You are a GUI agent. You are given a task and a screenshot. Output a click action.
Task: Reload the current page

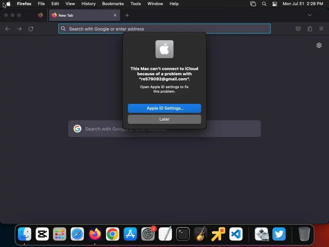pyautogui.click(x=31, y=29)
